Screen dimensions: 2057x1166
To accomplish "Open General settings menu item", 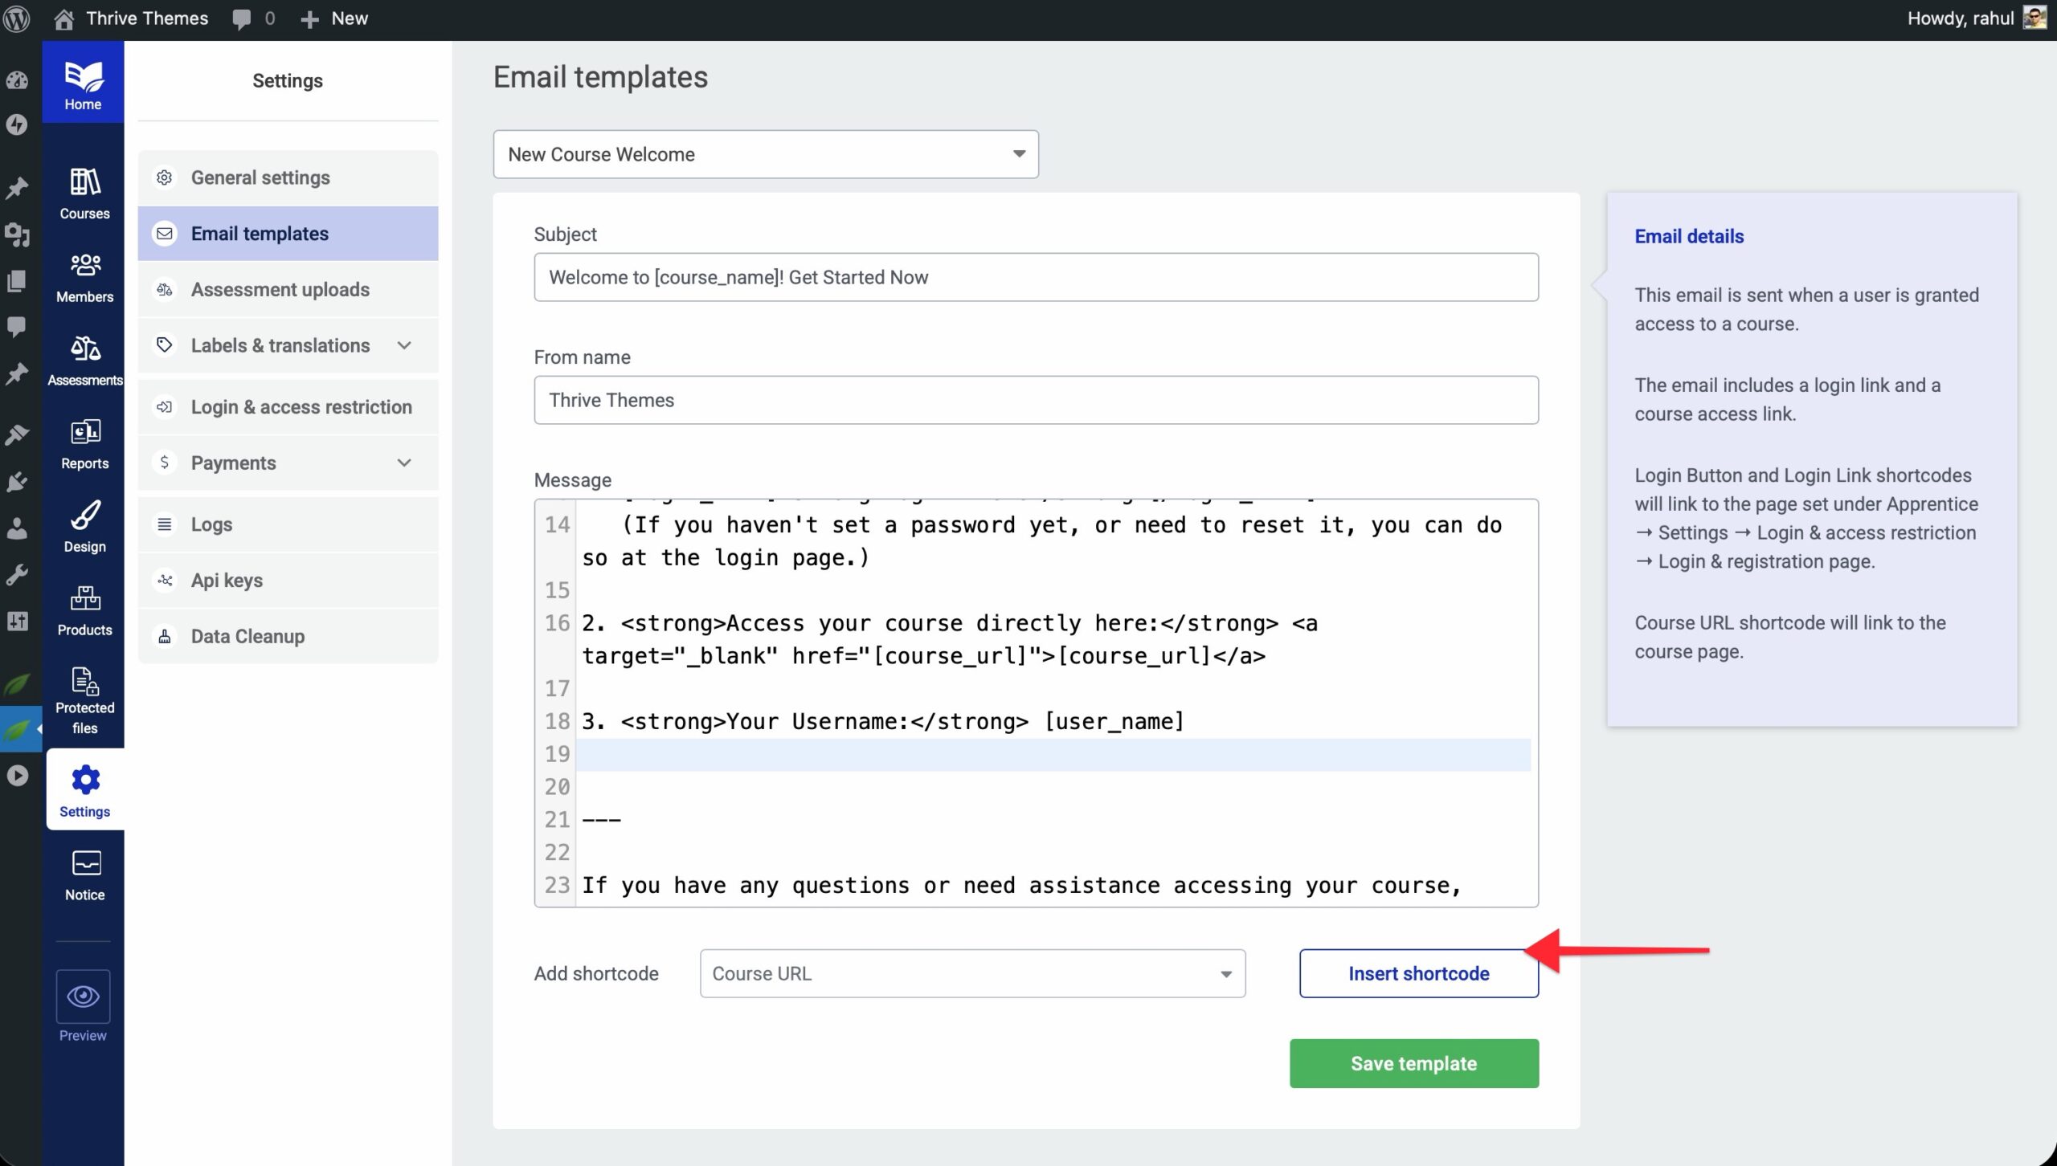I will tap(260, 177).
